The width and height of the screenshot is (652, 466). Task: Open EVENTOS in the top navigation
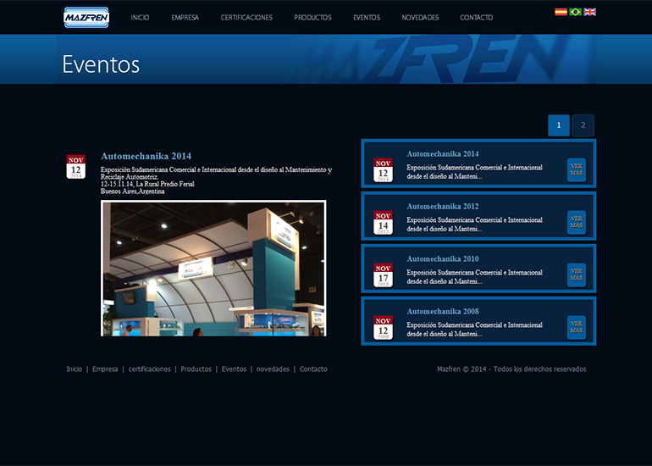pyautogui.click(x=367, y=18)
